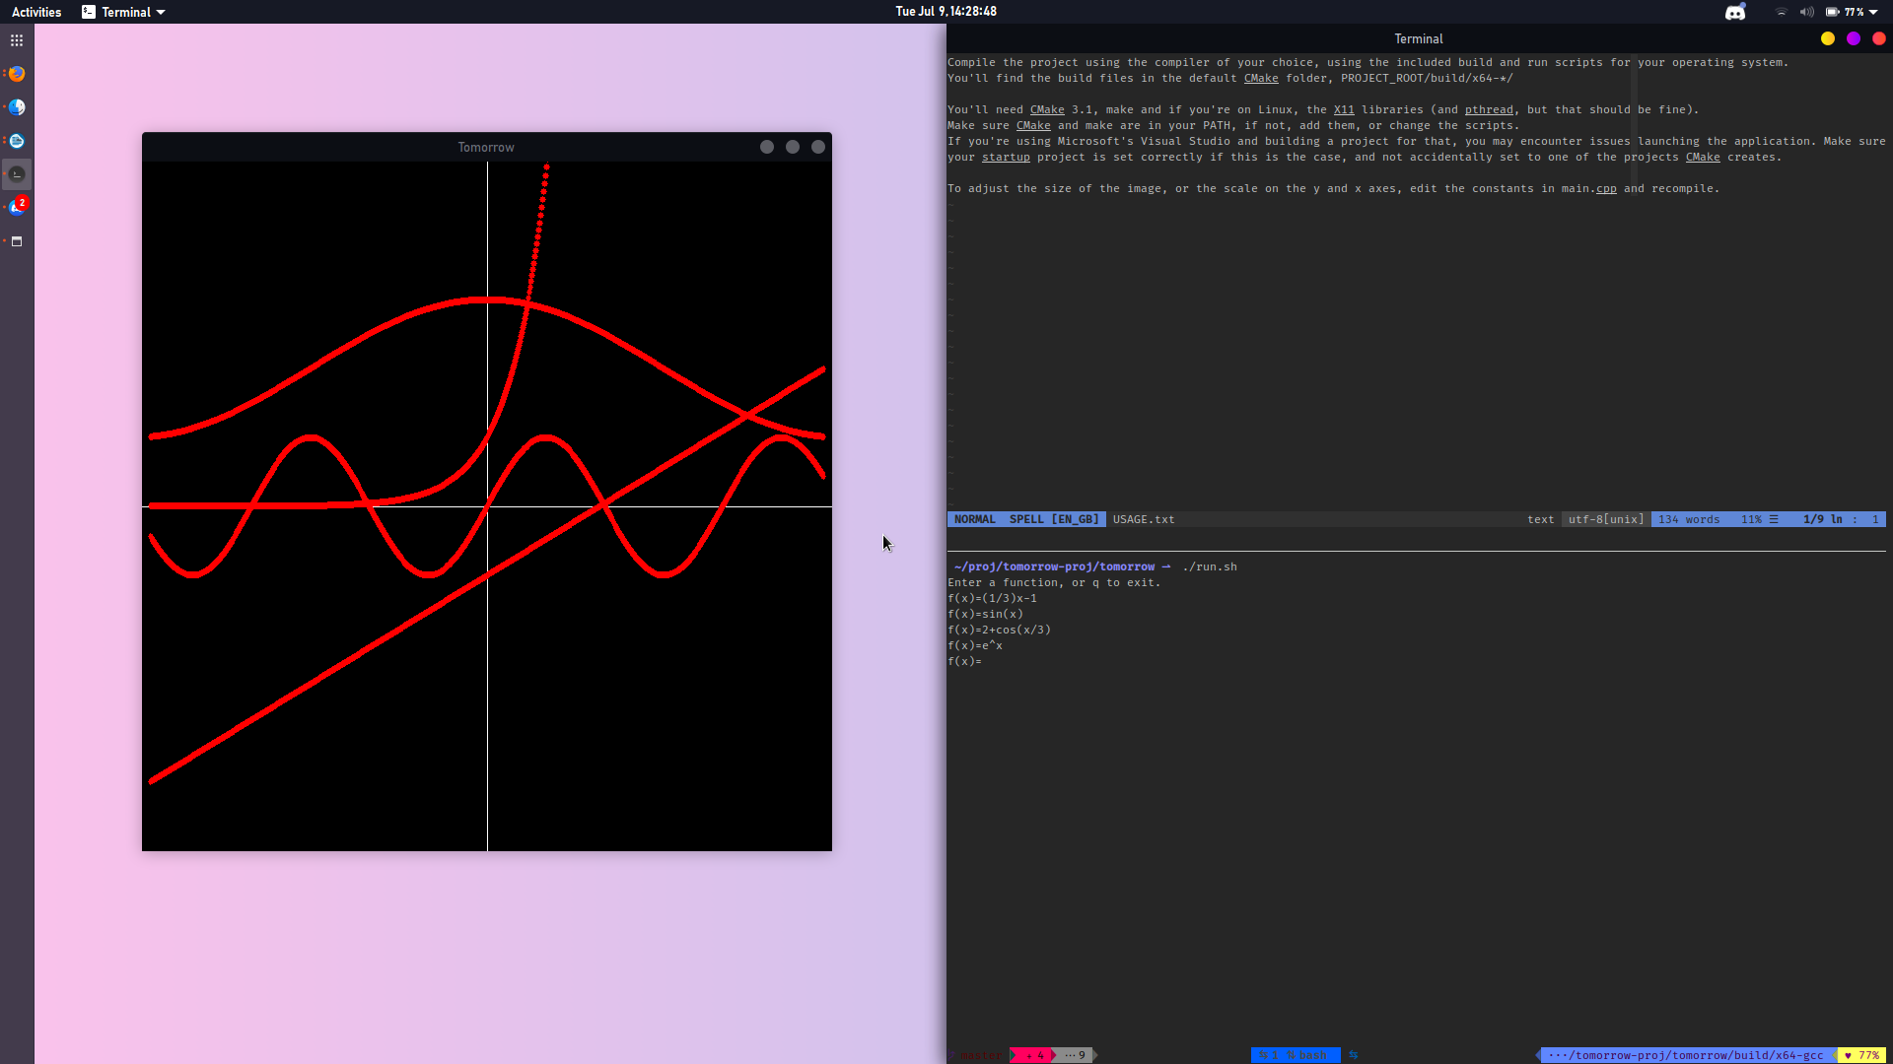Open the Discord tray icon
The height and width of the screenshot is (1064, 1893).
click(1735, 12)
